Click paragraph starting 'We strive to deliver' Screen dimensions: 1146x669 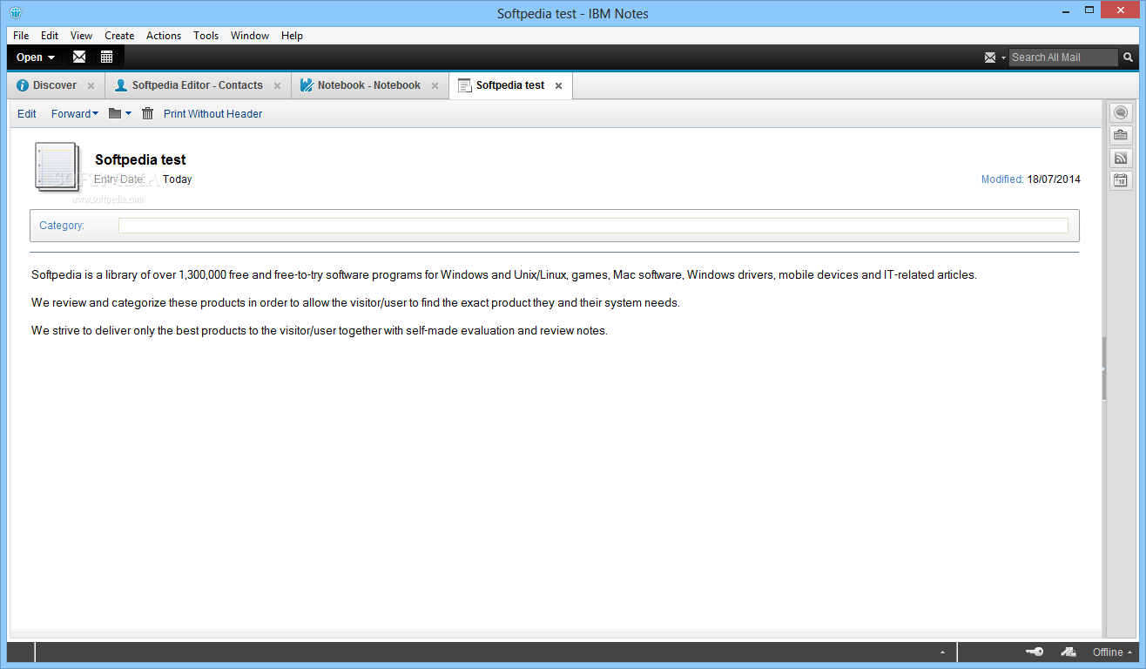(320, 330)
